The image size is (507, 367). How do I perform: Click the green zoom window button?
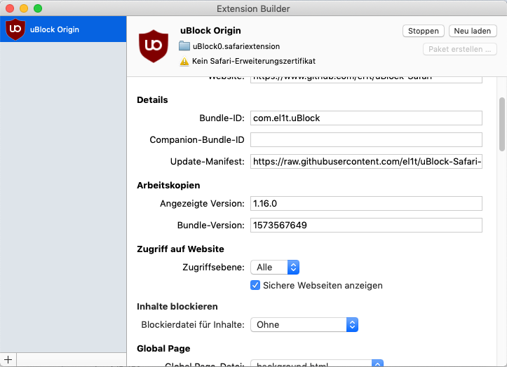pyautogui.click(x=38, y=8)
